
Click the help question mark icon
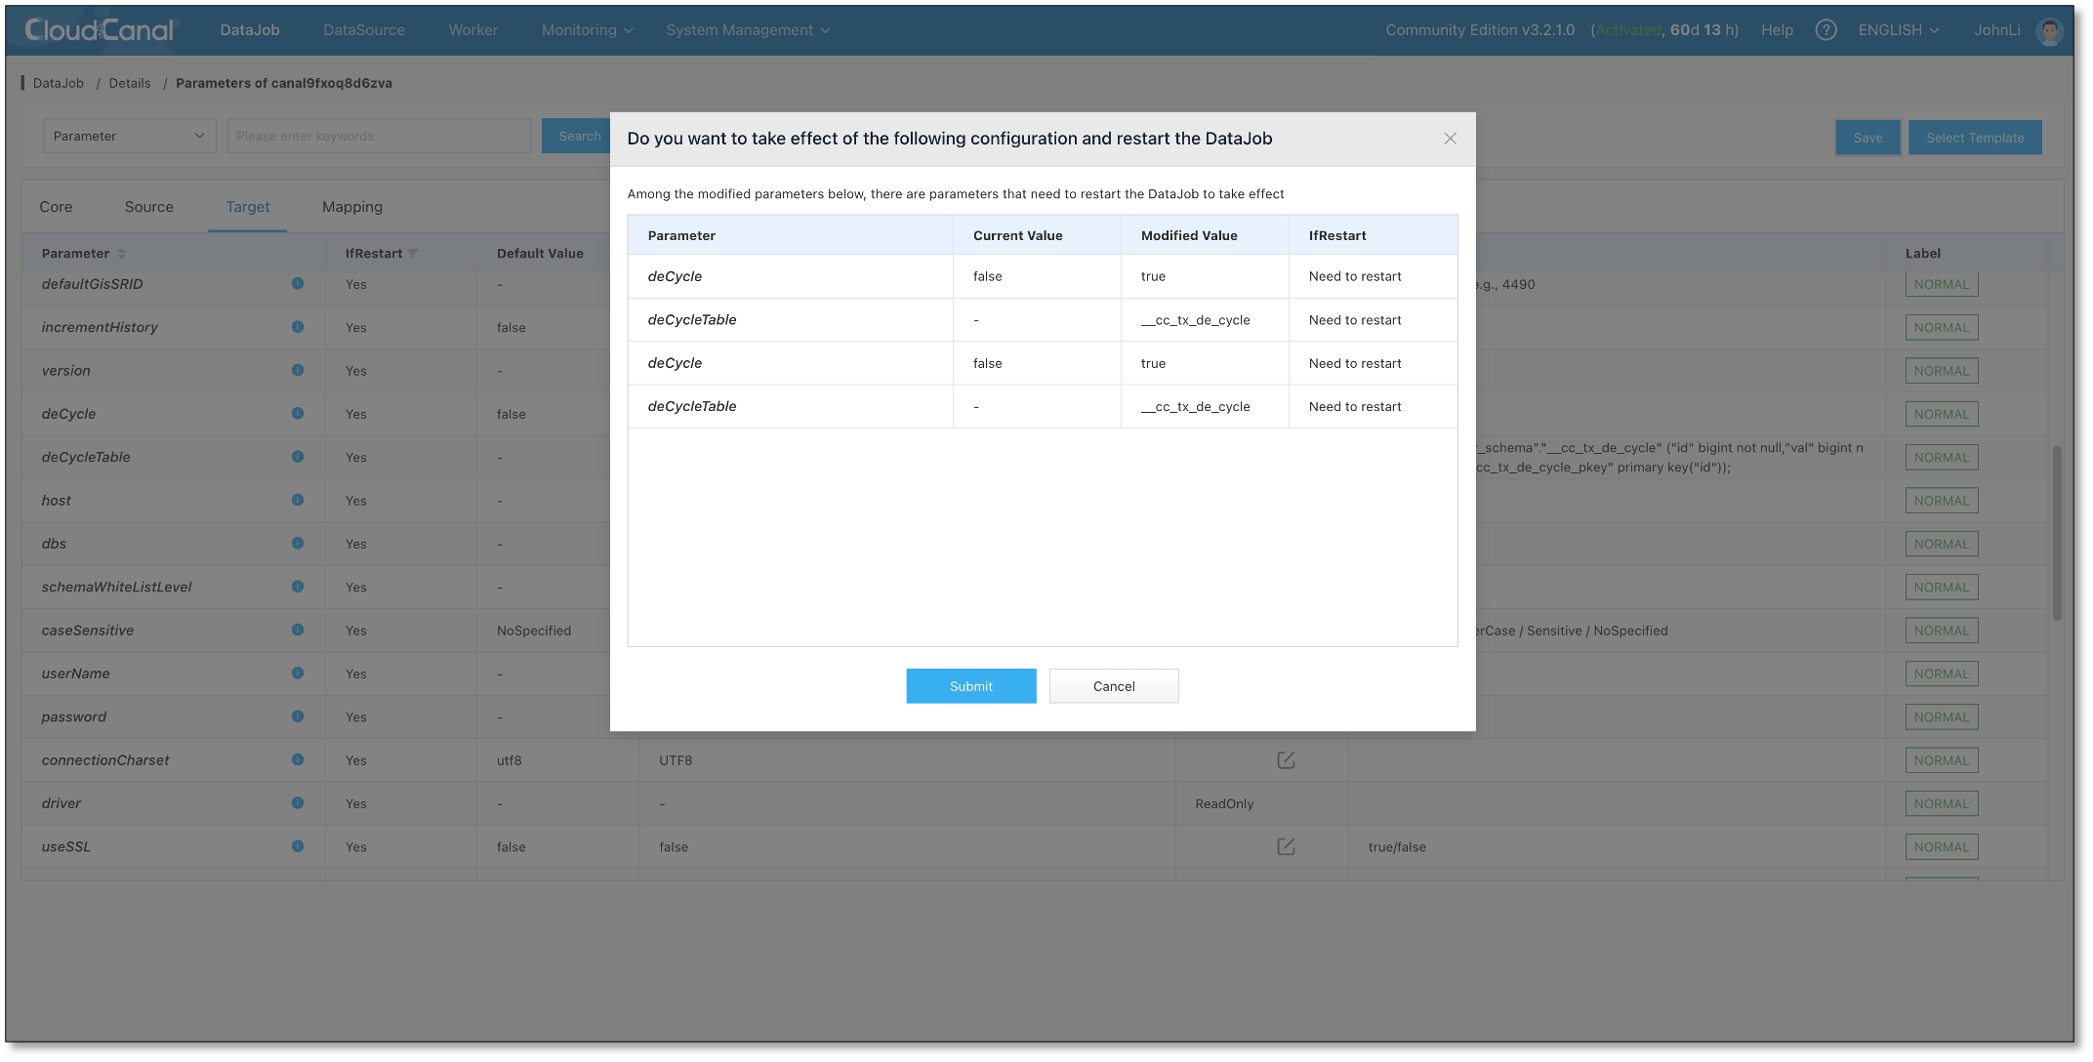point(1826,30)
